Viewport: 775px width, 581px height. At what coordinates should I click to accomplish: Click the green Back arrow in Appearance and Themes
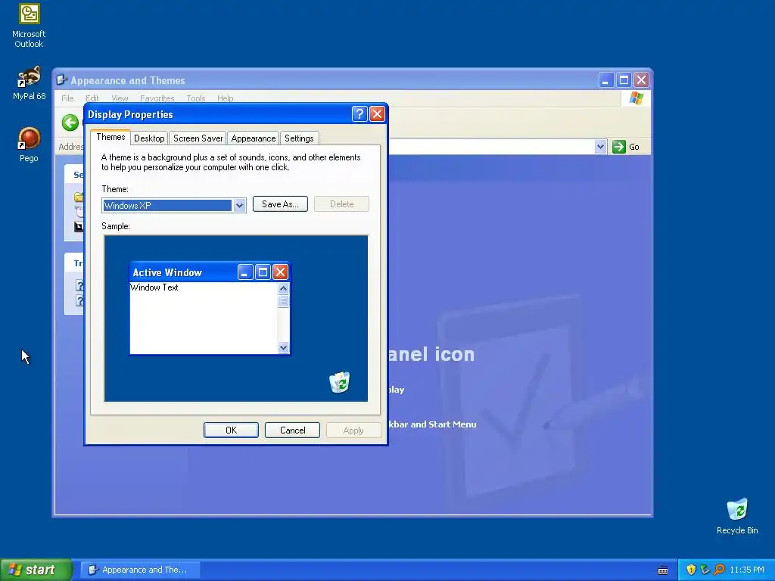tap(70, 123)
